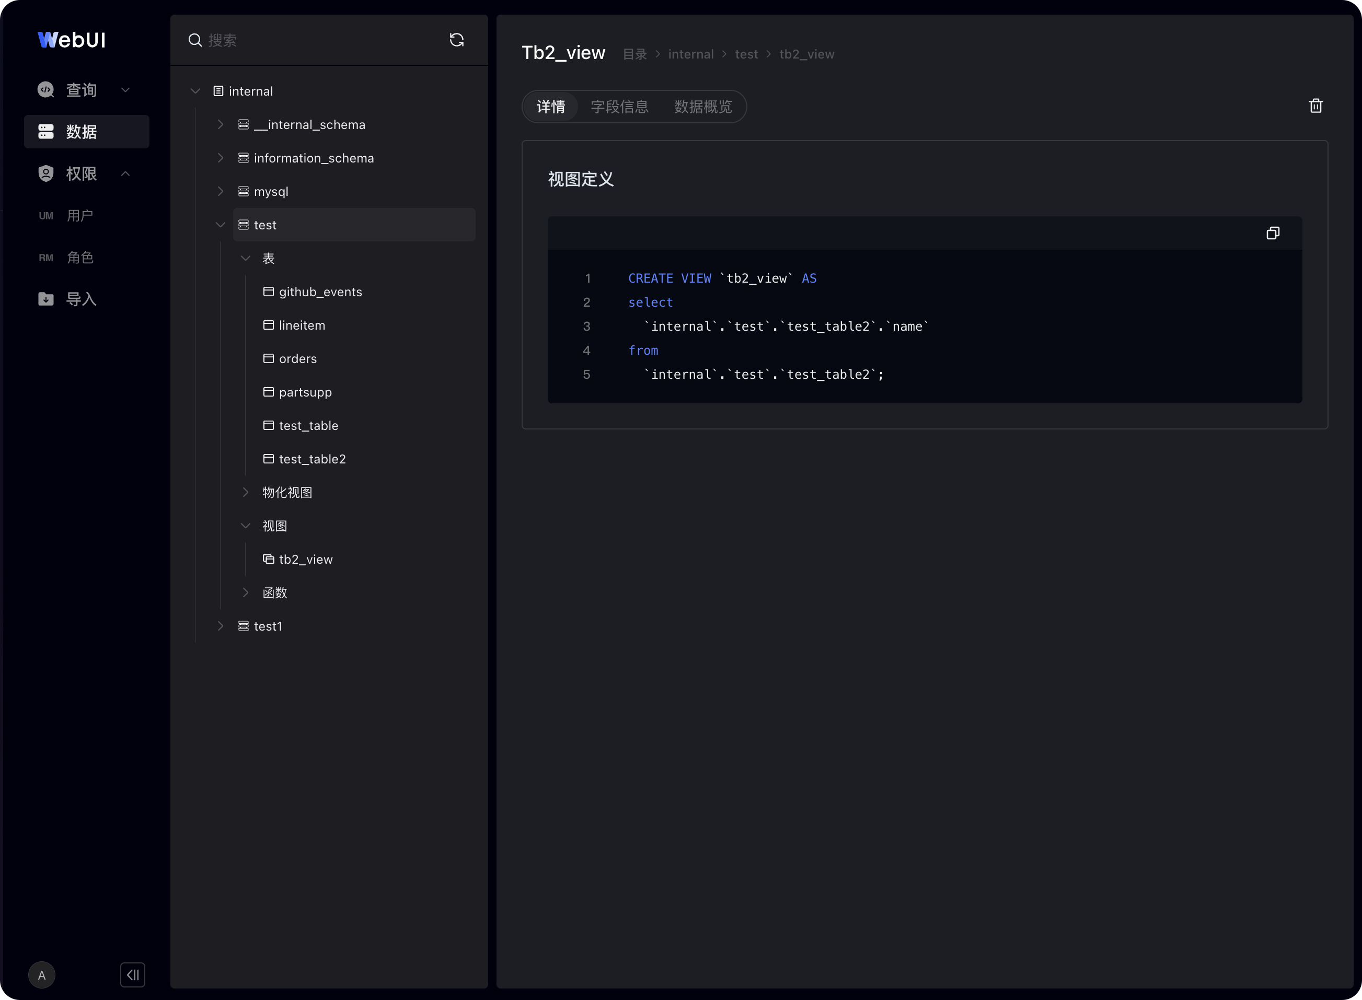Copy the view definition code
Screen dimensions: 1362x1000
coord(1273,233)
